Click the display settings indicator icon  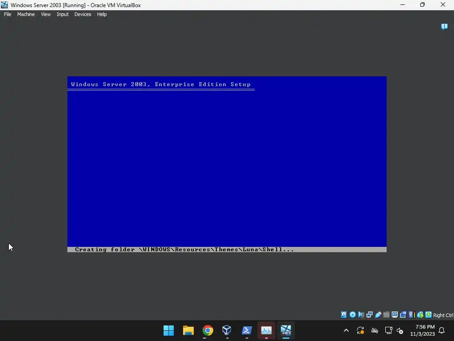pos(395,315)
